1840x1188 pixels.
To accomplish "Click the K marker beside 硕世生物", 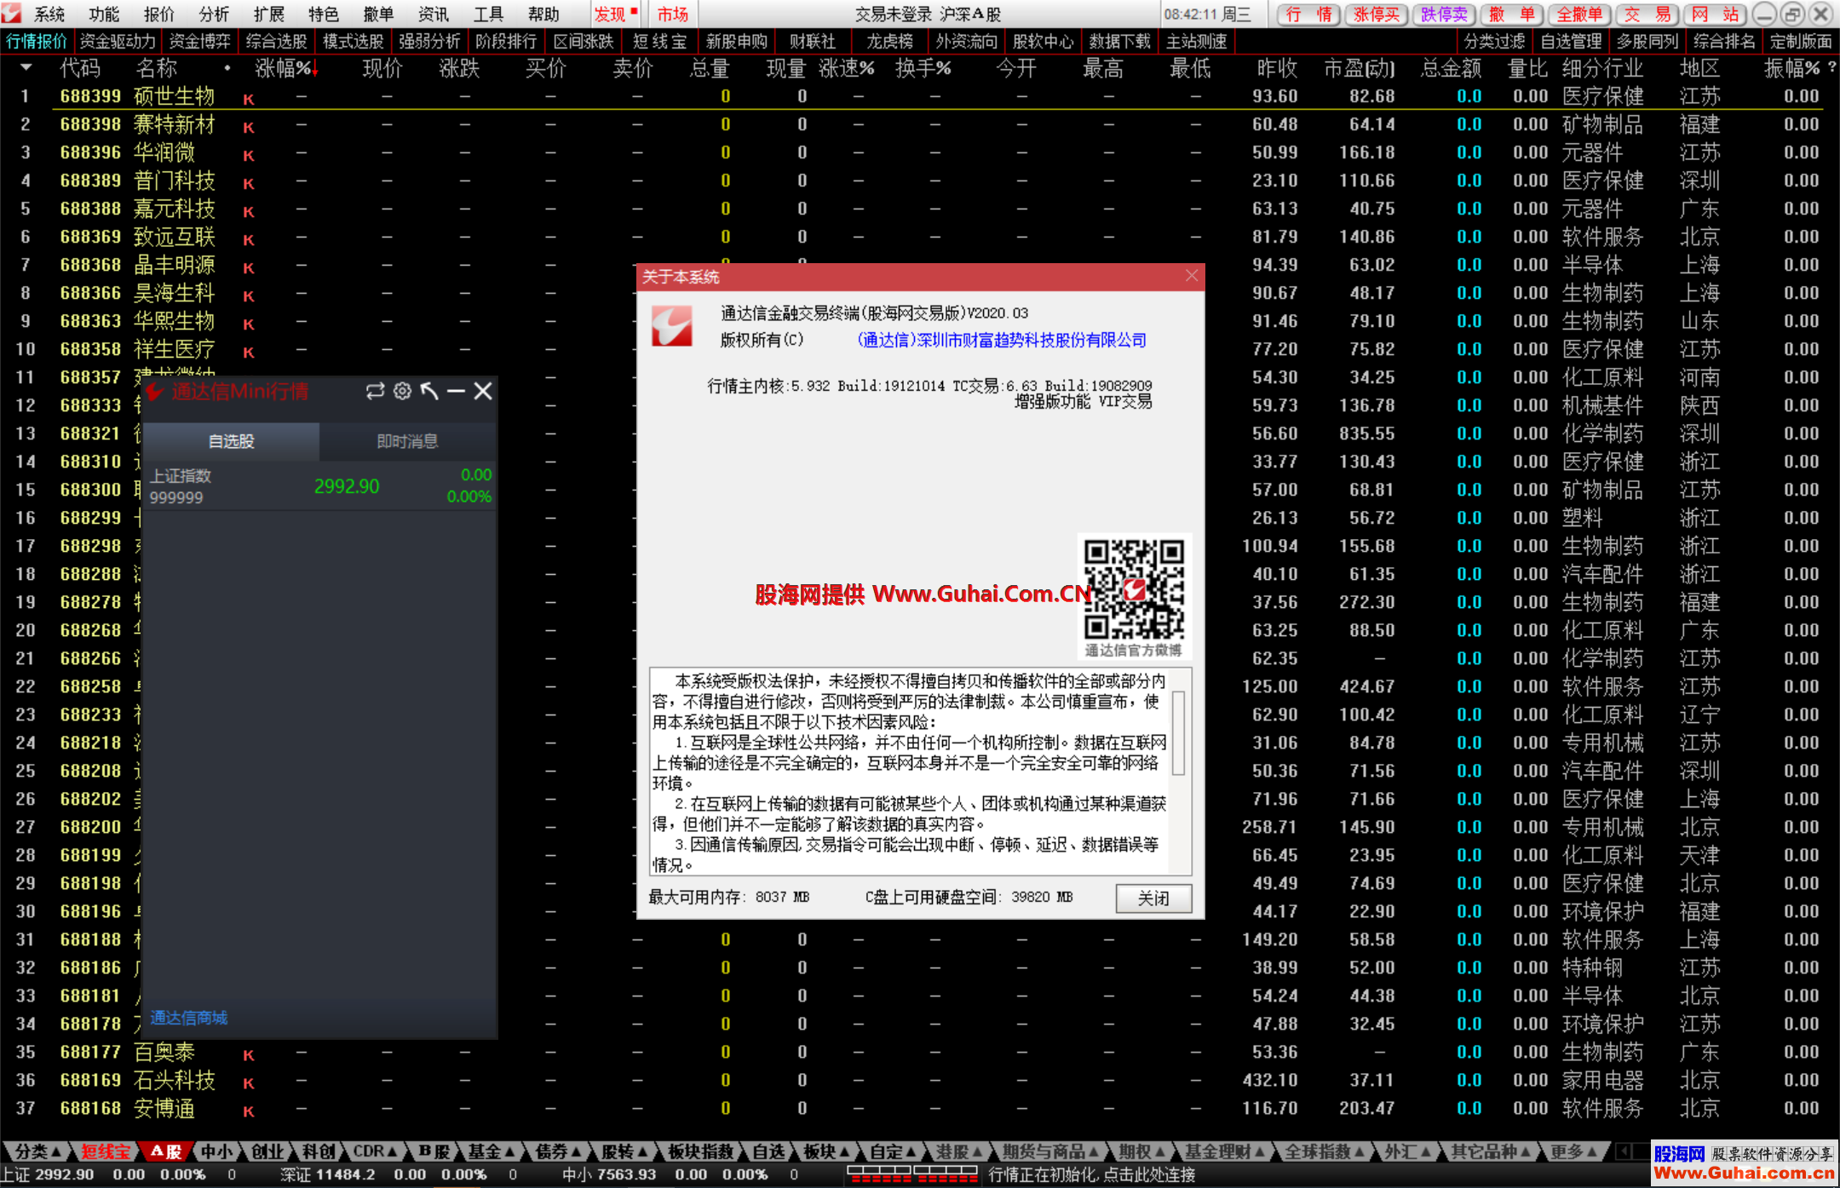I will (x=249, y=100).
